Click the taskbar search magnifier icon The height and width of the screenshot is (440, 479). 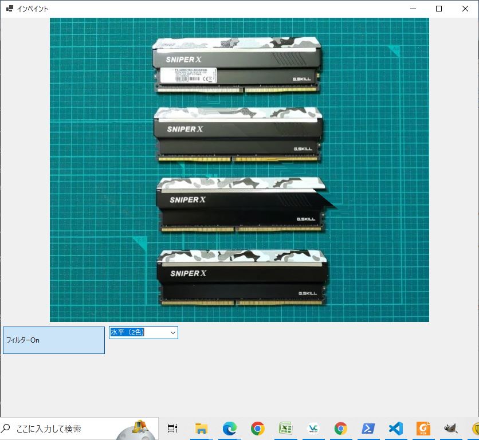(x=6, y=429)
